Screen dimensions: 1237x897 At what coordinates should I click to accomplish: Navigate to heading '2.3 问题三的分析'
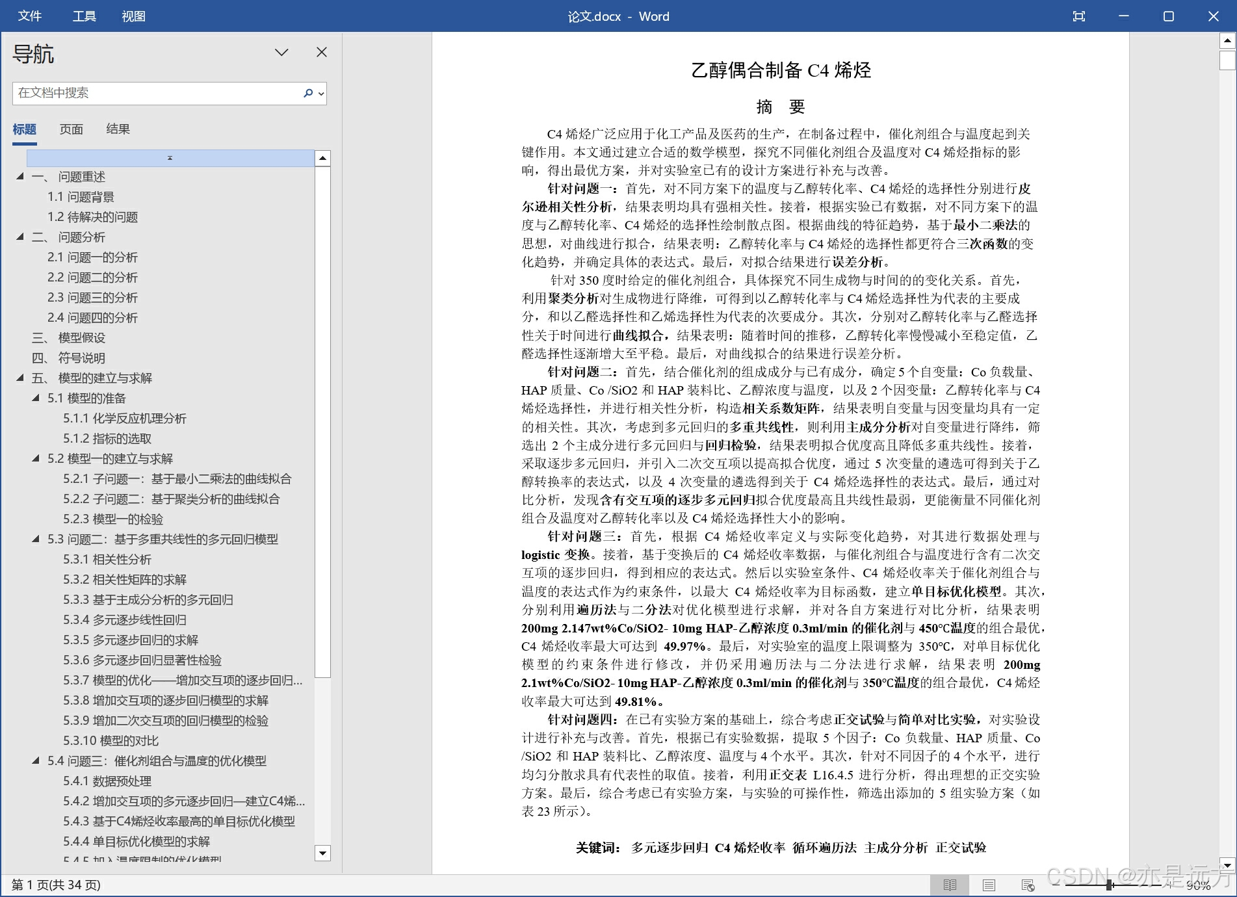coord(92,298)
